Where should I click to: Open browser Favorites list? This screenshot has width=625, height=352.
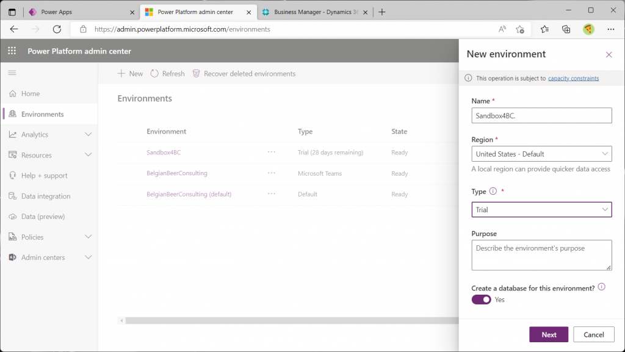pyautogui.click(x=544, y=29)
